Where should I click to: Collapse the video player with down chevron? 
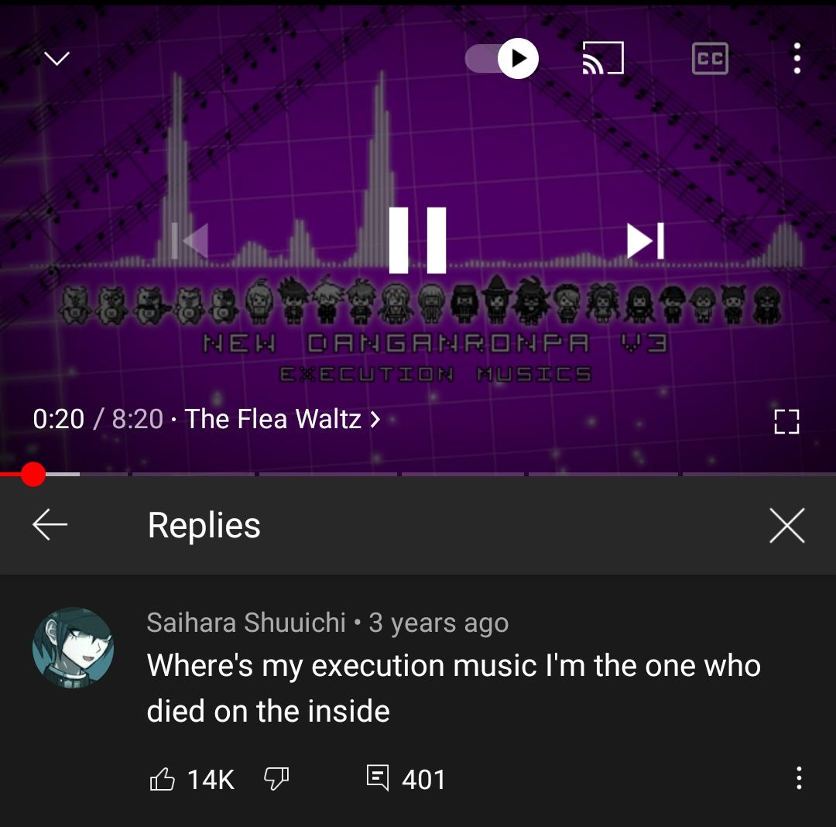[x=57, y=57]
